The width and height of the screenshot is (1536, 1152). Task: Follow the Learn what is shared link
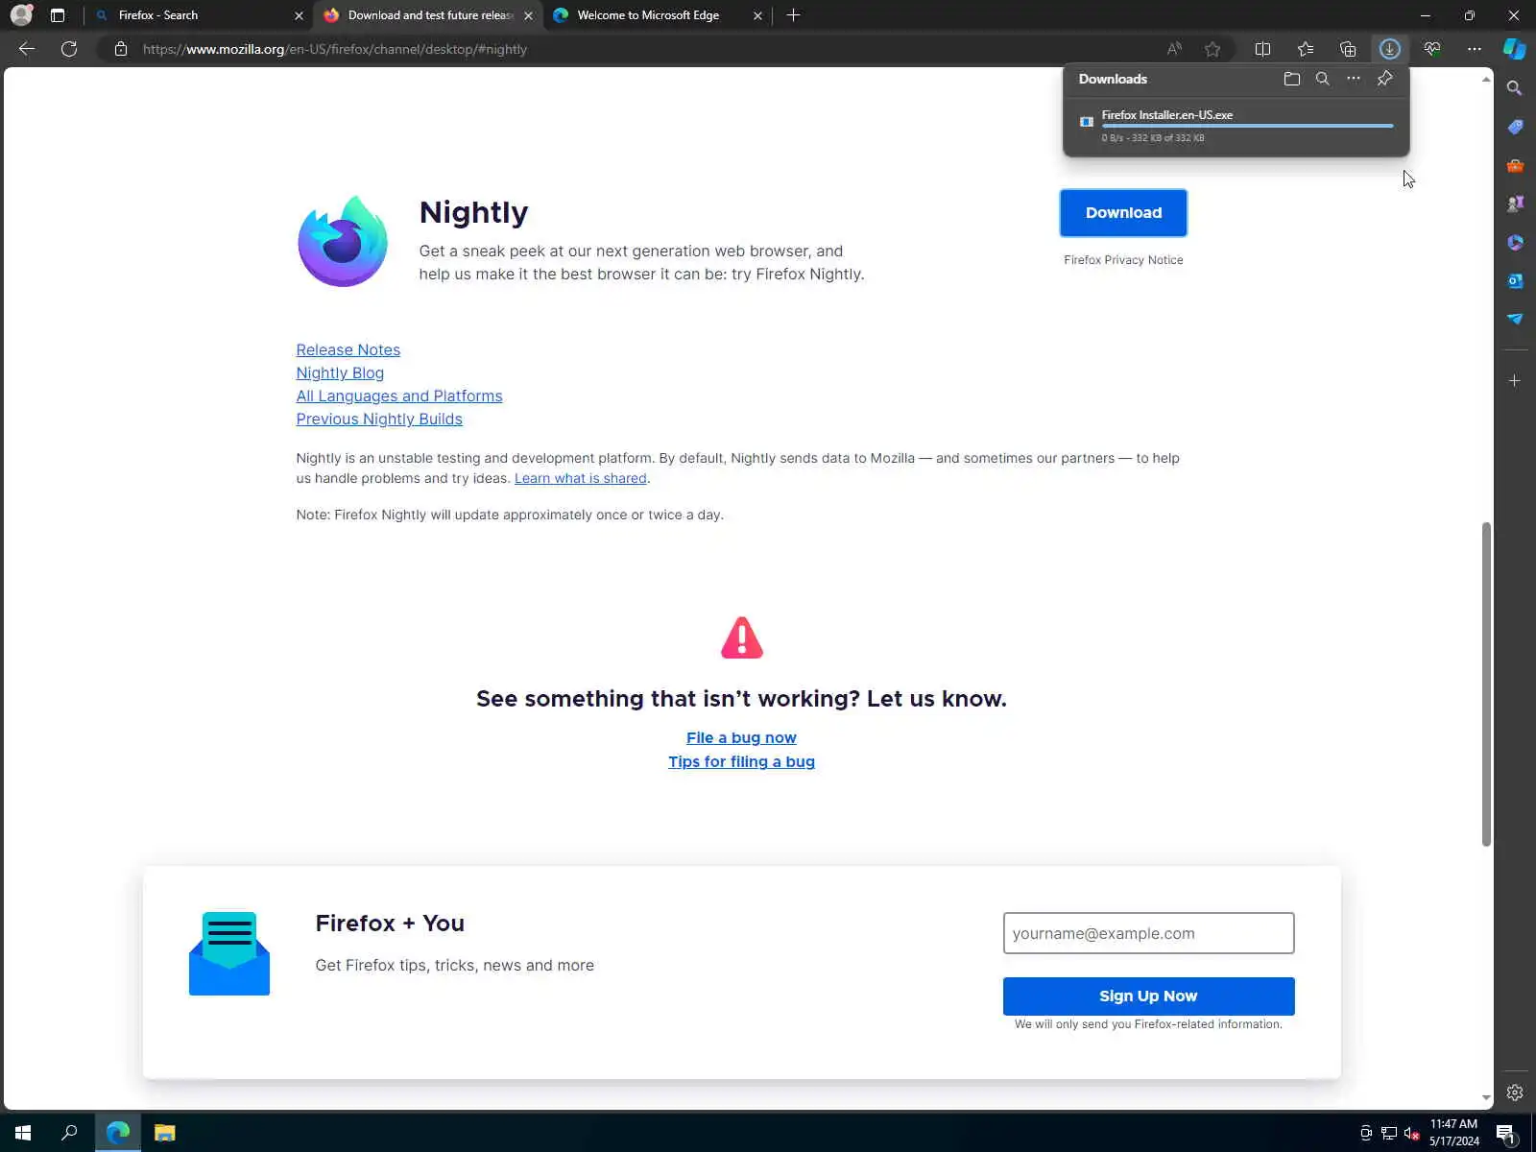[581, 478]
